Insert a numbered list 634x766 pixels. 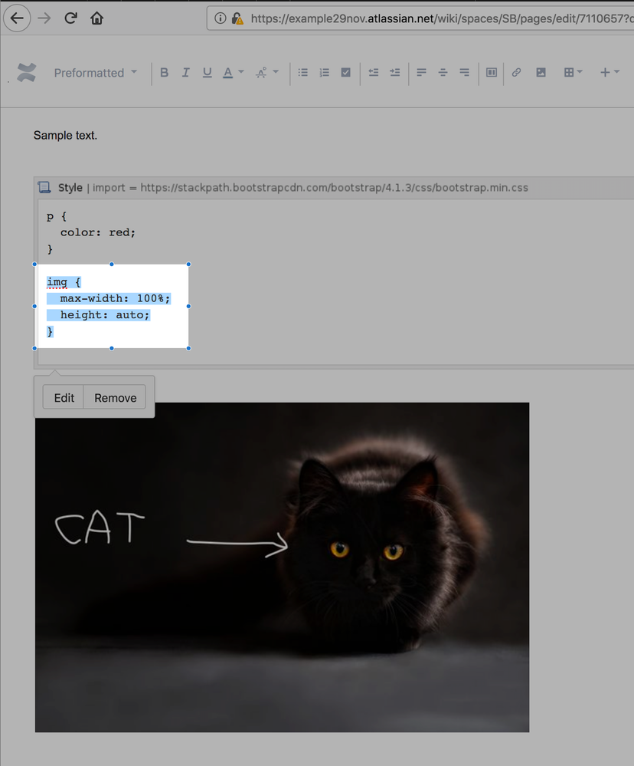click(325, 72)
